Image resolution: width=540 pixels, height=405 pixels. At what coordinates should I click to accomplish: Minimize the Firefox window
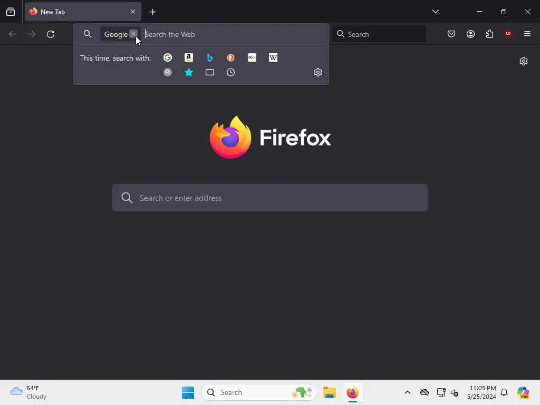(479, 12)
